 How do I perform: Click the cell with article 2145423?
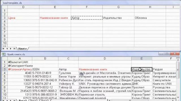point(20,91)
